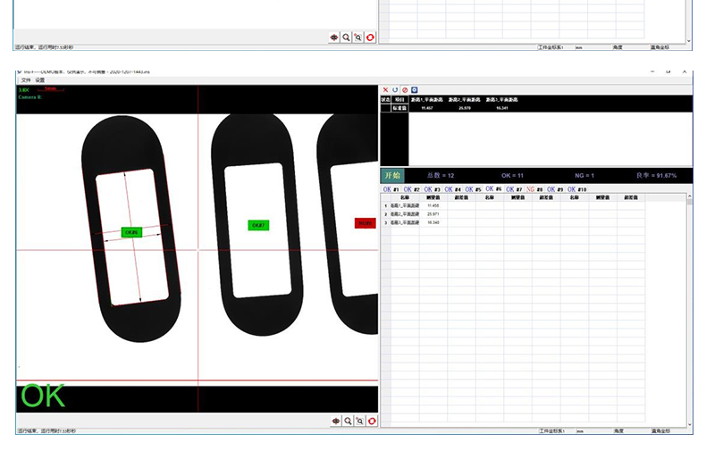Open the 设置 menu
This screenshot has height=467, width=706.
click(x=40, y=80)
